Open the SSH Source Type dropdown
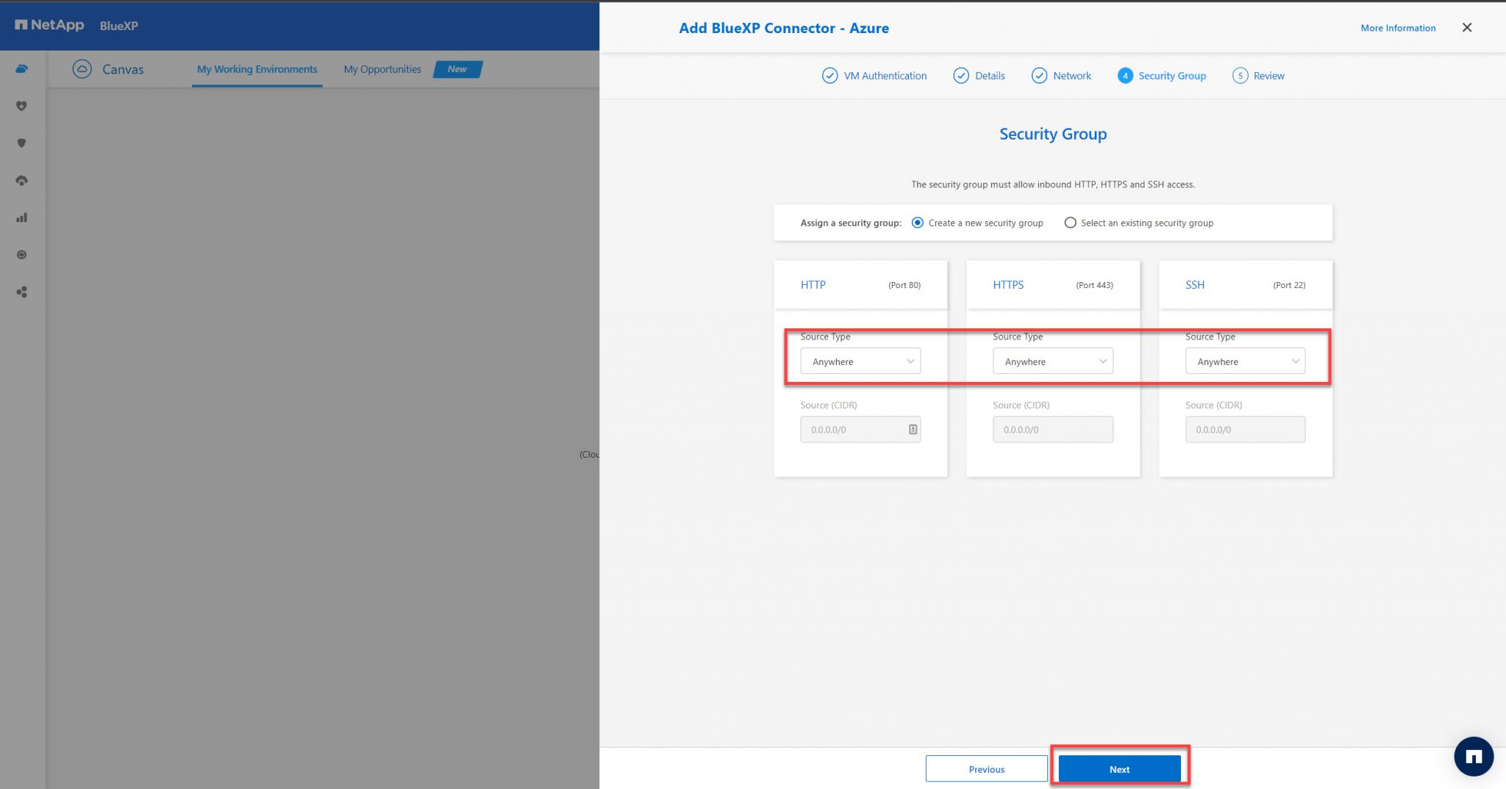Viewport: 1506px width, 789px height. point(1244,361)
